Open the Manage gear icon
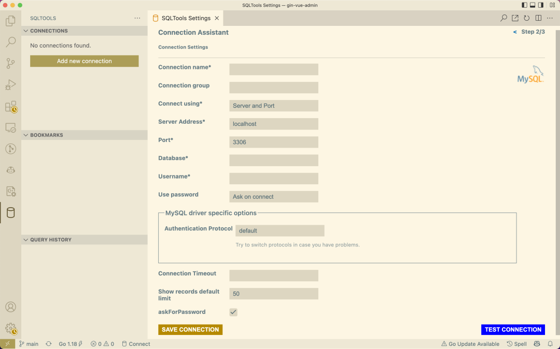The image size is (560, 349). [x=10, y=328]
